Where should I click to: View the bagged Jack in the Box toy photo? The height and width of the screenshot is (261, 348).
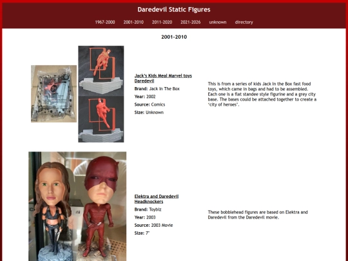(53, 93)
